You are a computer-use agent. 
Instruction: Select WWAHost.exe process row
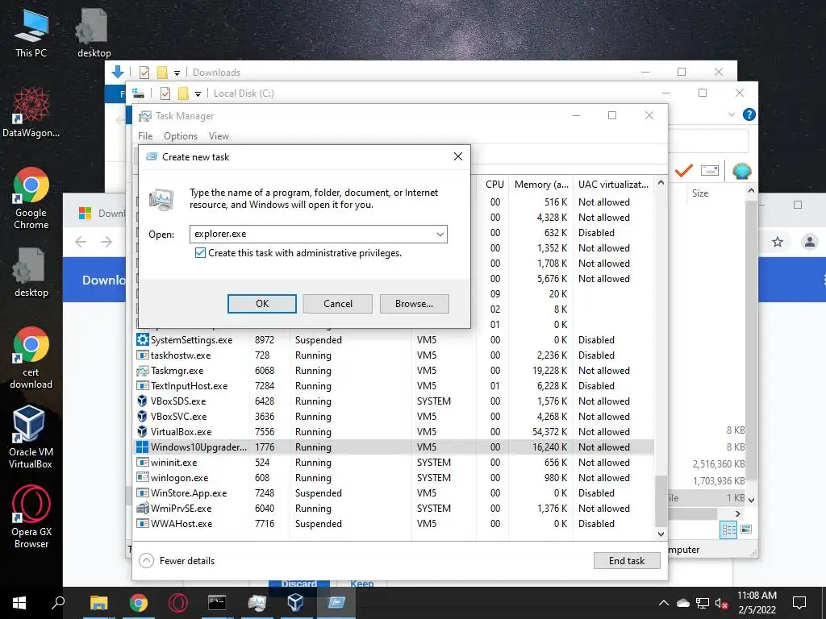(394, 524)
